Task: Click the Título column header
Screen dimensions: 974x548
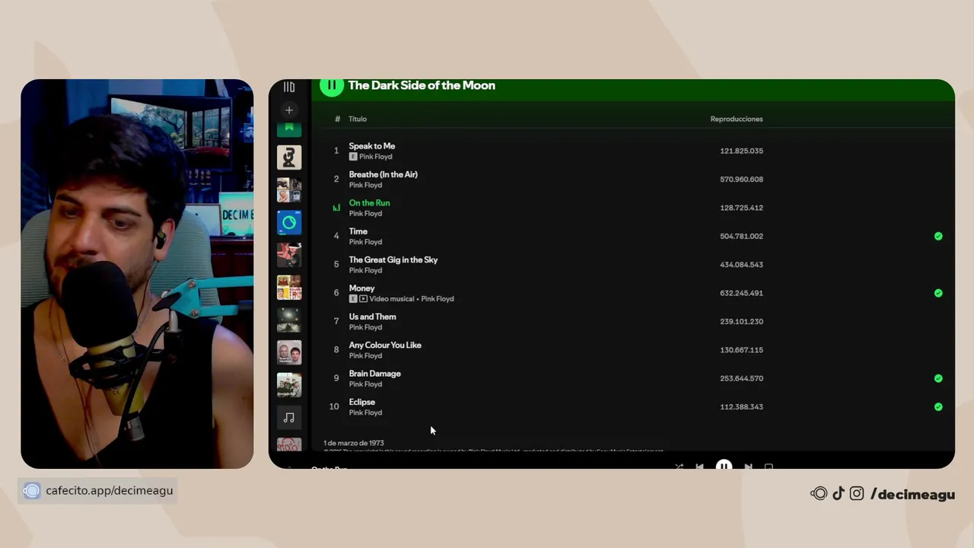Action: click(x=358, y=119)
